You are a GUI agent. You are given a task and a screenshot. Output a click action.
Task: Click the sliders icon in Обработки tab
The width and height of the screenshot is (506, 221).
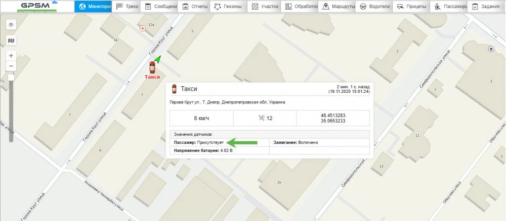[288, 7]
